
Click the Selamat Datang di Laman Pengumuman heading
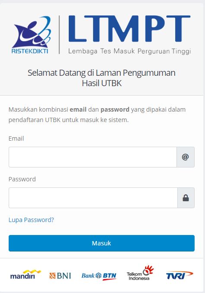102,73
